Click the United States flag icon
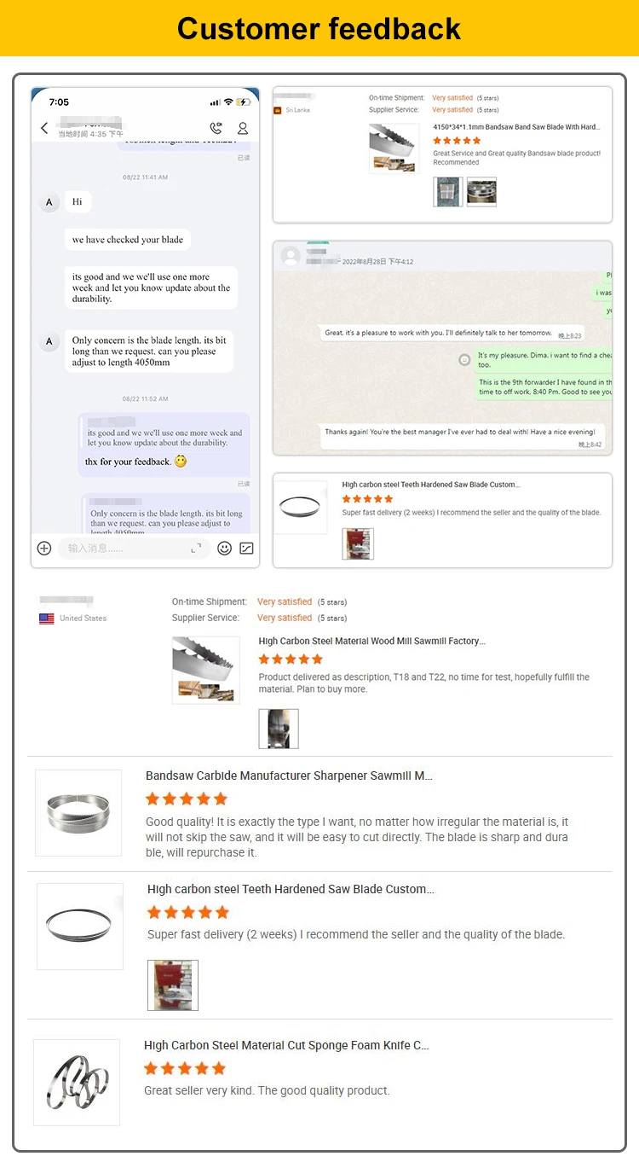Image resolution: width=639 pixels, height=1162 pixels. [x=46, y=619]
